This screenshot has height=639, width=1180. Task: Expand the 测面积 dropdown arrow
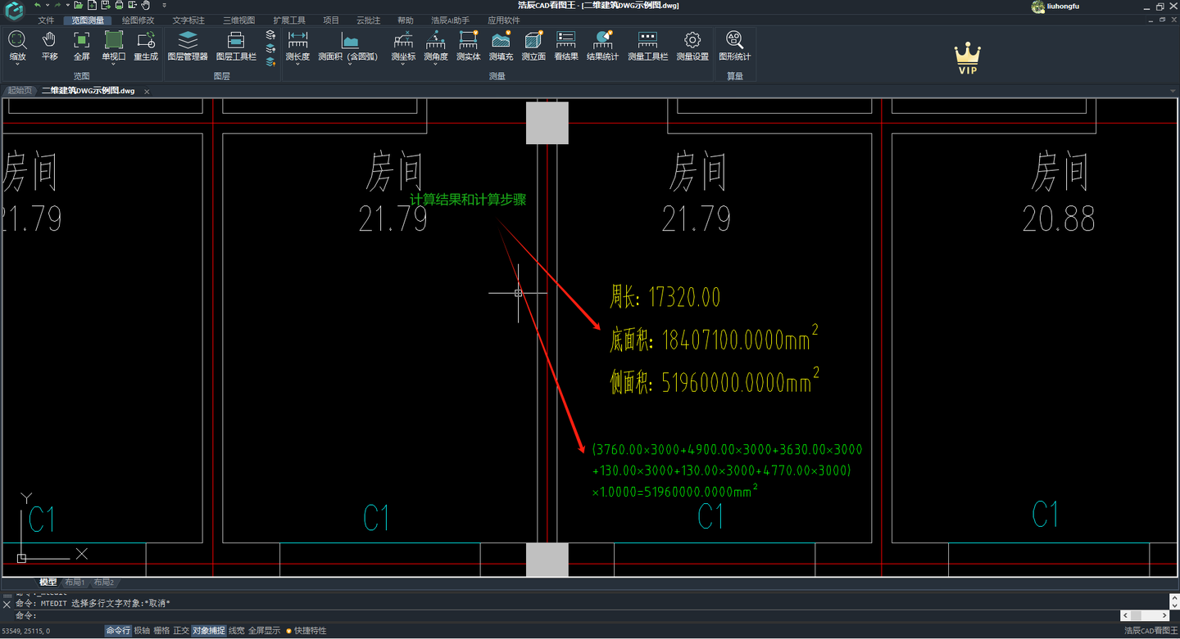(349, 64)
